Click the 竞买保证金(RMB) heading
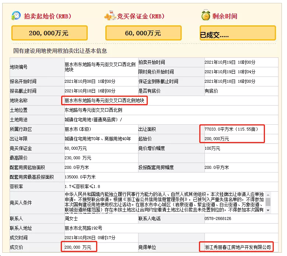Screen dimensions: 287x256 point(141,16)
